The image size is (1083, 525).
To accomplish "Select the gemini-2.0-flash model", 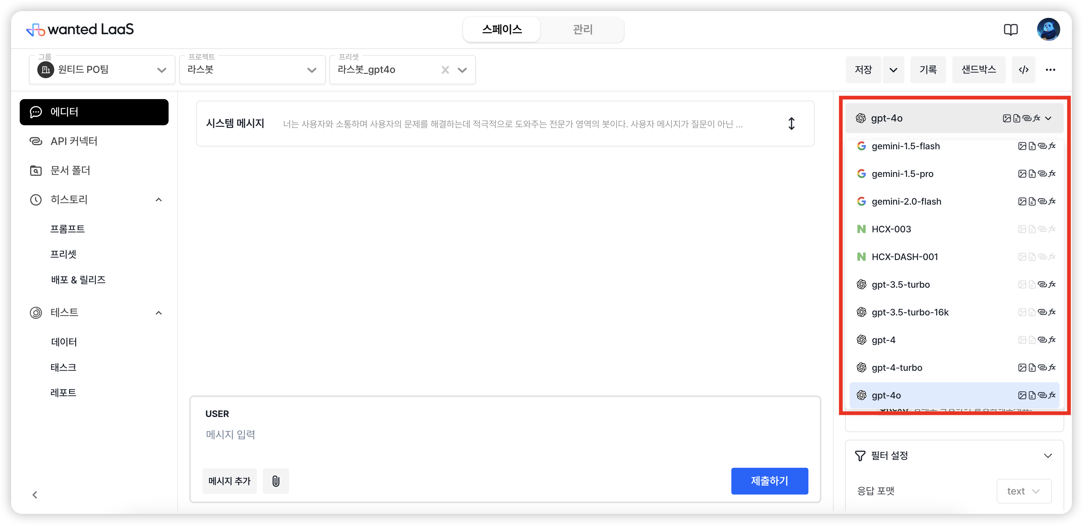I will click(954, 202).
